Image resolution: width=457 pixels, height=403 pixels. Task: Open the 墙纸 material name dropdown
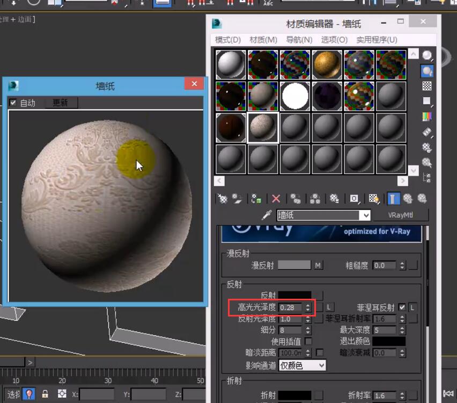(x=366, y=215)
